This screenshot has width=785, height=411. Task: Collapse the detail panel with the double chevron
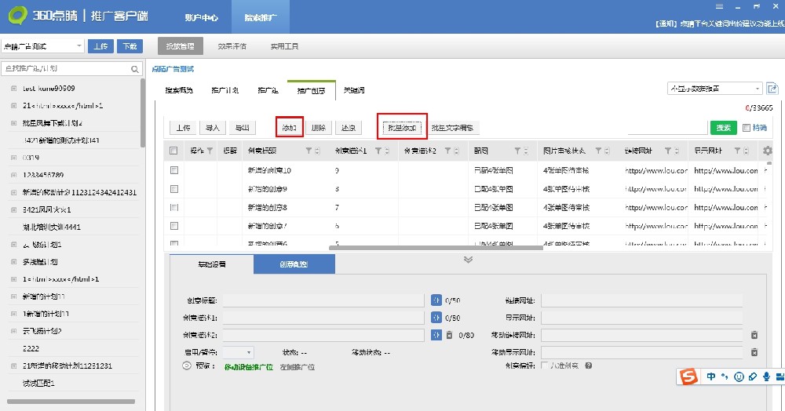point(468,260)
